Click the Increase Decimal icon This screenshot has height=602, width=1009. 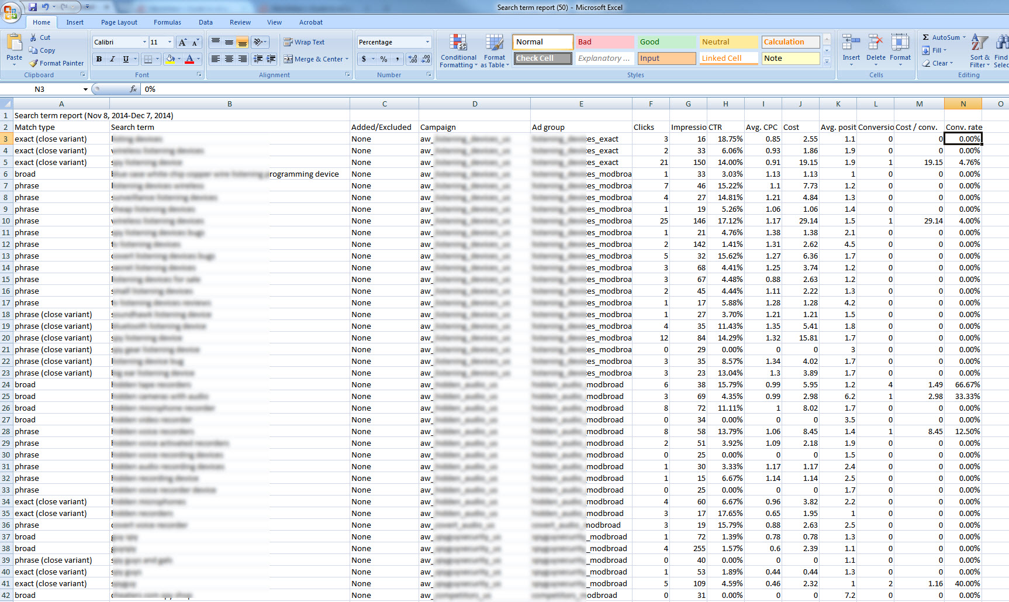(413, 59)
